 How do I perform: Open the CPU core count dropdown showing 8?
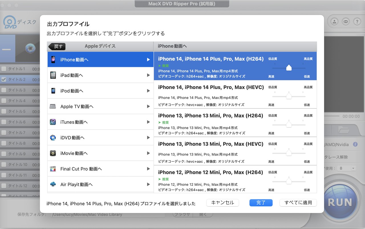coord(346,168)
